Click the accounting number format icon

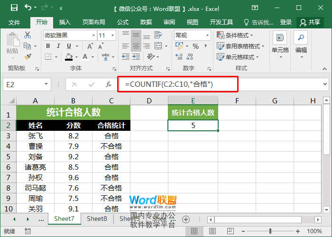point(179,46)
